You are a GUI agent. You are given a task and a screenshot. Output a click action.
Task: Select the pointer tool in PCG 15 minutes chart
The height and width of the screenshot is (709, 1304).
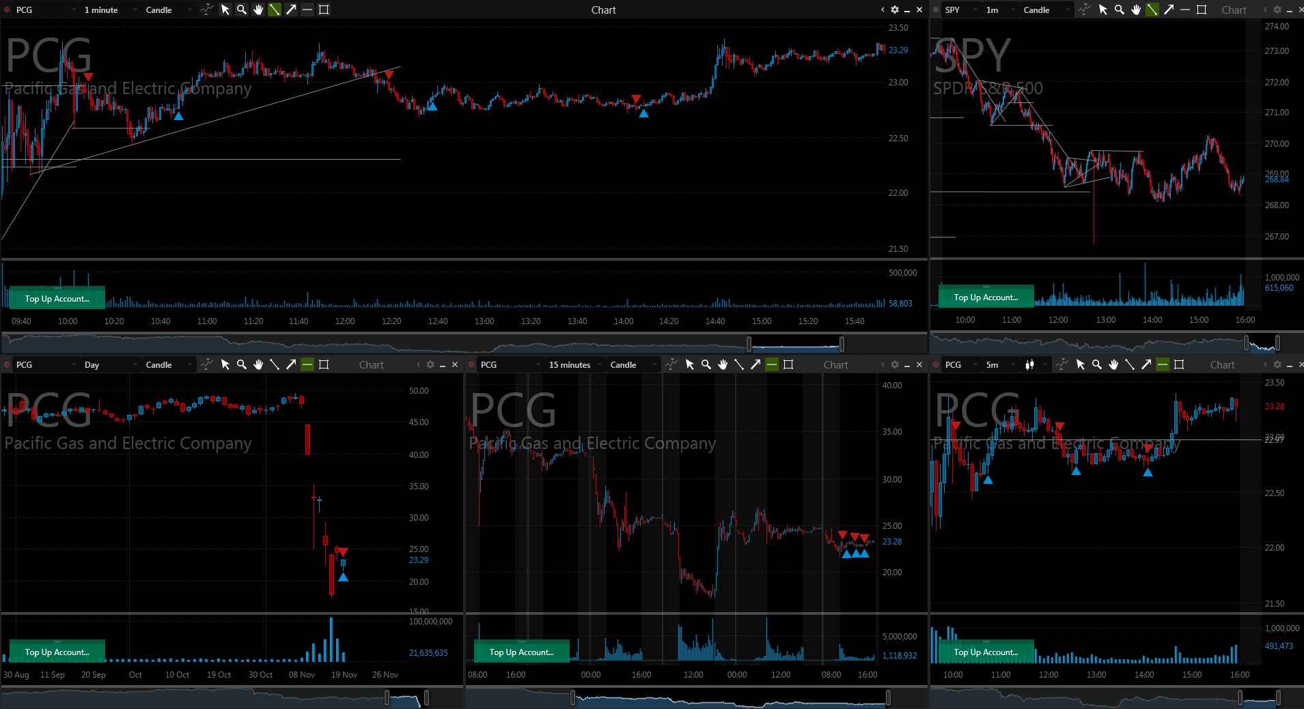pos(690,364)
